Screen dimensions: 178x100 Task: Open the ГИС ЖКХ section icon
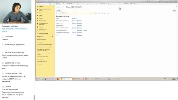pyautogui.click(x=37, y=27)
